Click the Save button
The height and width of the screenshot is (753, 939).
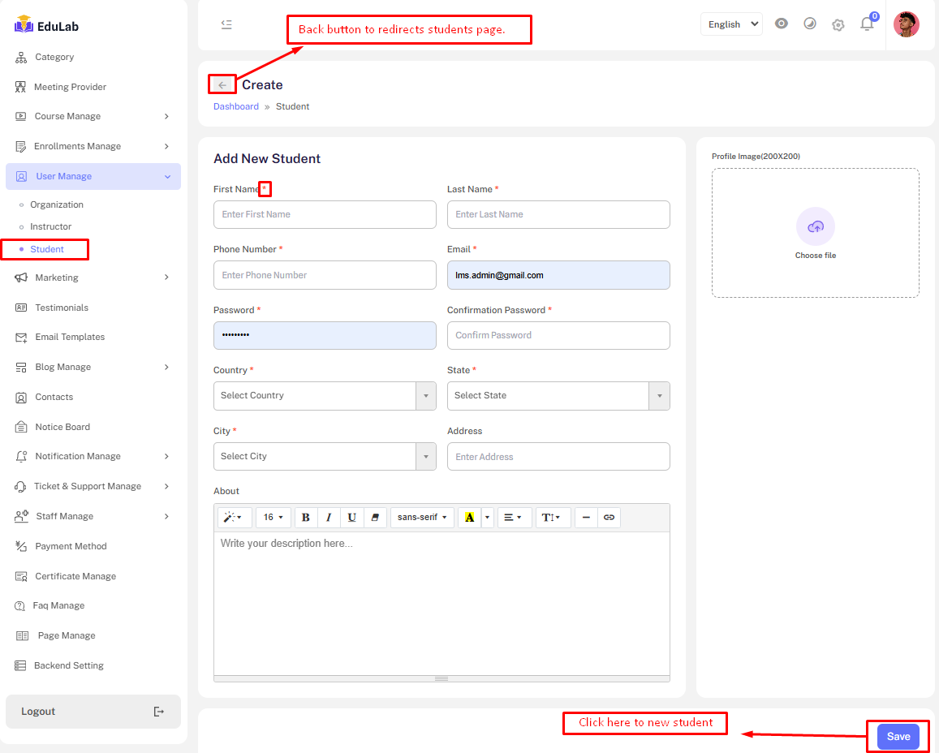(x=898, y=737)
